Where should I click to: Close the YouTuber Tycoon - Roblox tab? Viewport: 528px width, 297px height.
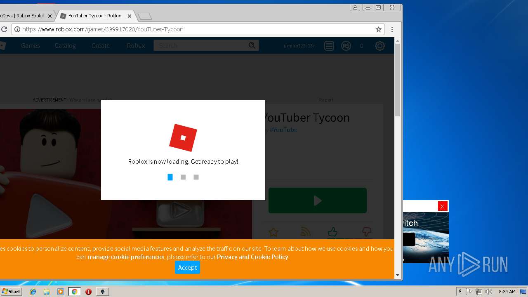(x=130, y=16)
